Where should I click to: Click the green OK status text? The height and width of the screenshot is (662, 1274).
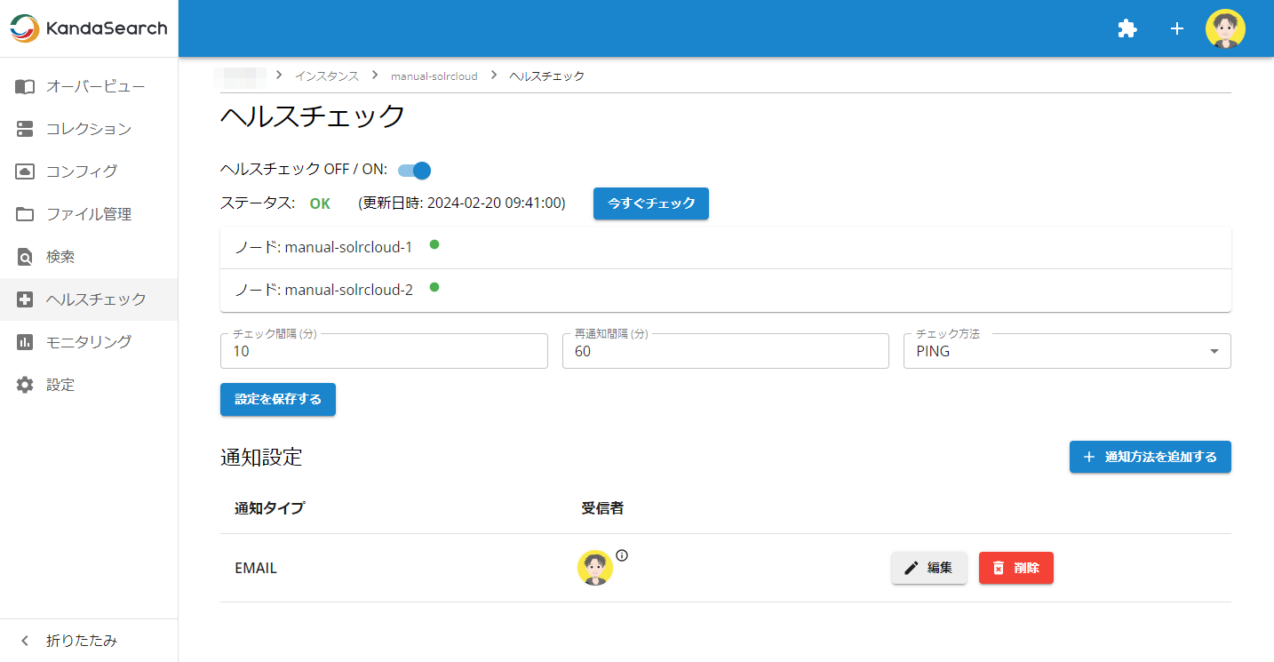point(320,203)
